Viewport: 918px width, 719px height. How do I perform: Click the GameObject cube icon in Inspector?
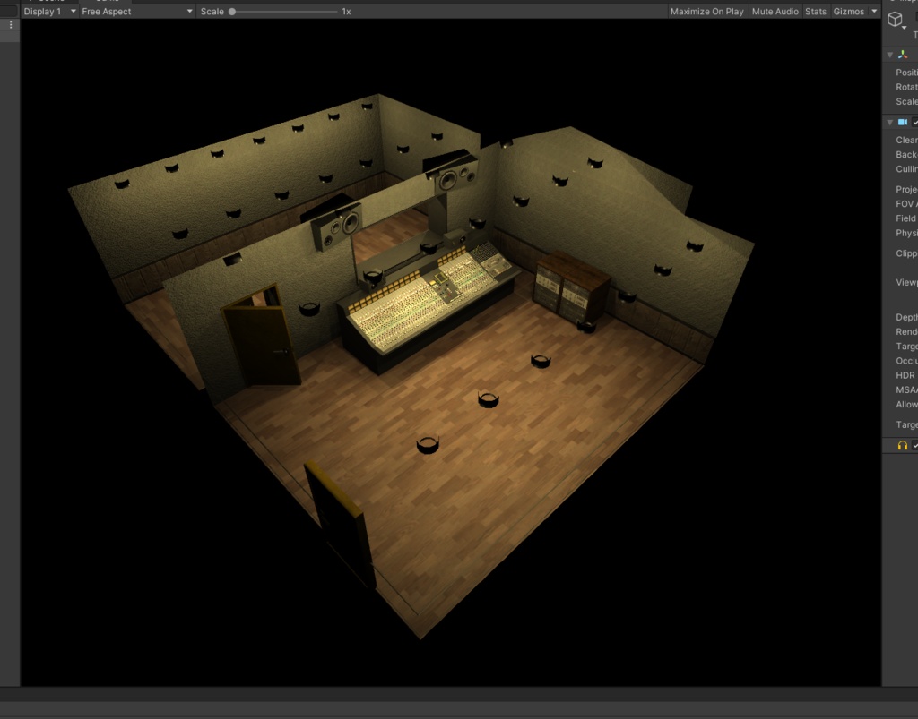895,20
